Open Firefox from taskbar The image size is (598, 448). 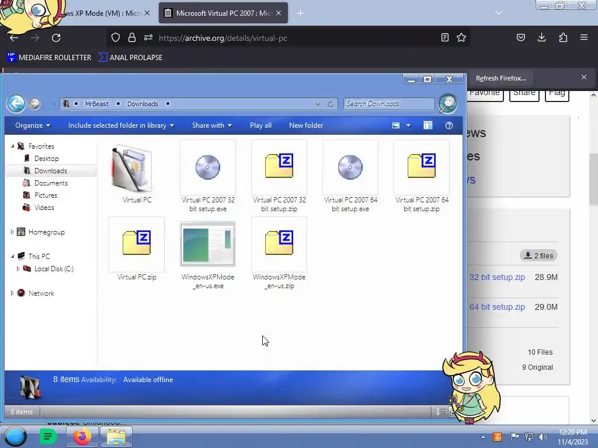[x=82, y=436]
